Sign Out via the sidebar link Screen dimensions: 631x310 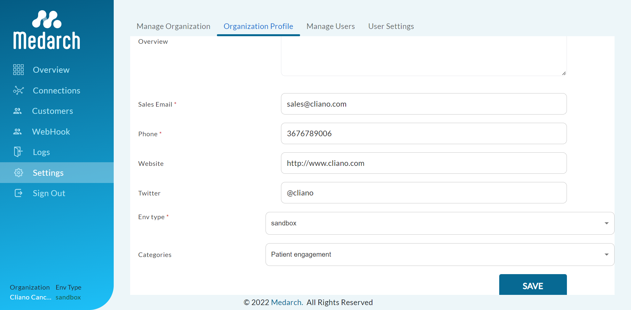coord(49,193)
